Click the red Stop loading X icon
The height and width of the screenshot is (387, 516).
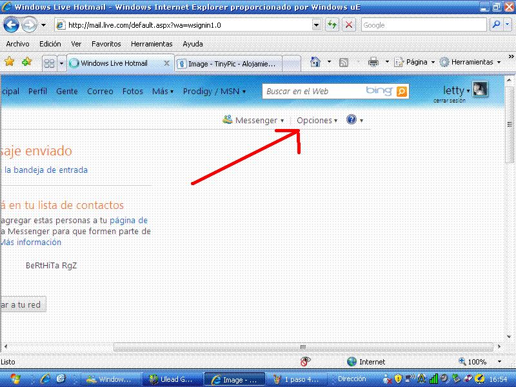[349, 25]
